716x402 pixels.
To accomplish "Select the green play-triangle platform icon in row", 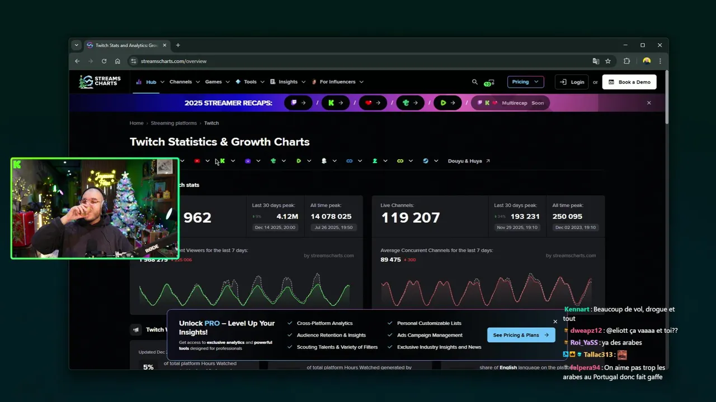I will (299, 161).
